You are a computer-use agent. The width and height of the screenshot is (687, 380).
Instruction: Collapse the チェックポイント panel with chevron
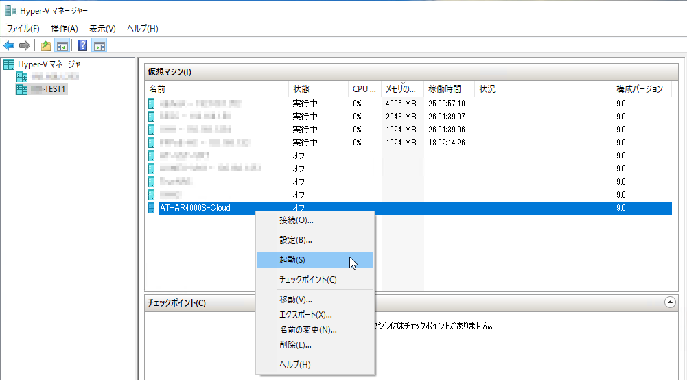(x=670, y=302)
